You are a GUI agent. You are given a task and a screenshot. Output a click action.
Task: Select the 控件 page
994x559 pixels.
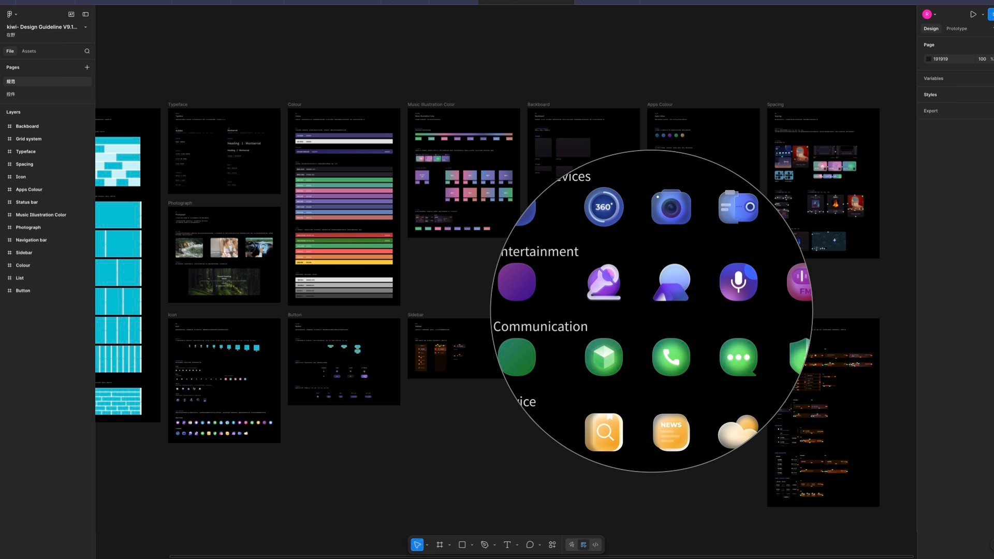click(48, 94)
